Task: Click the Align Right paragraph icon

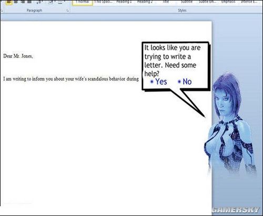Action: (x=23, y=2)
